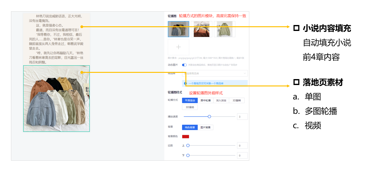Select the second orange shirt thumbnail
The image size is (373, 171).
[202, 29]
